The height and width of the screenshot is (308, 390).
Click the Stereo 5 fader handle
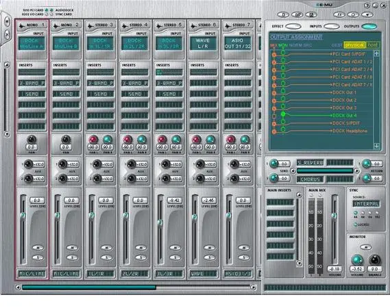coord(160,222)
